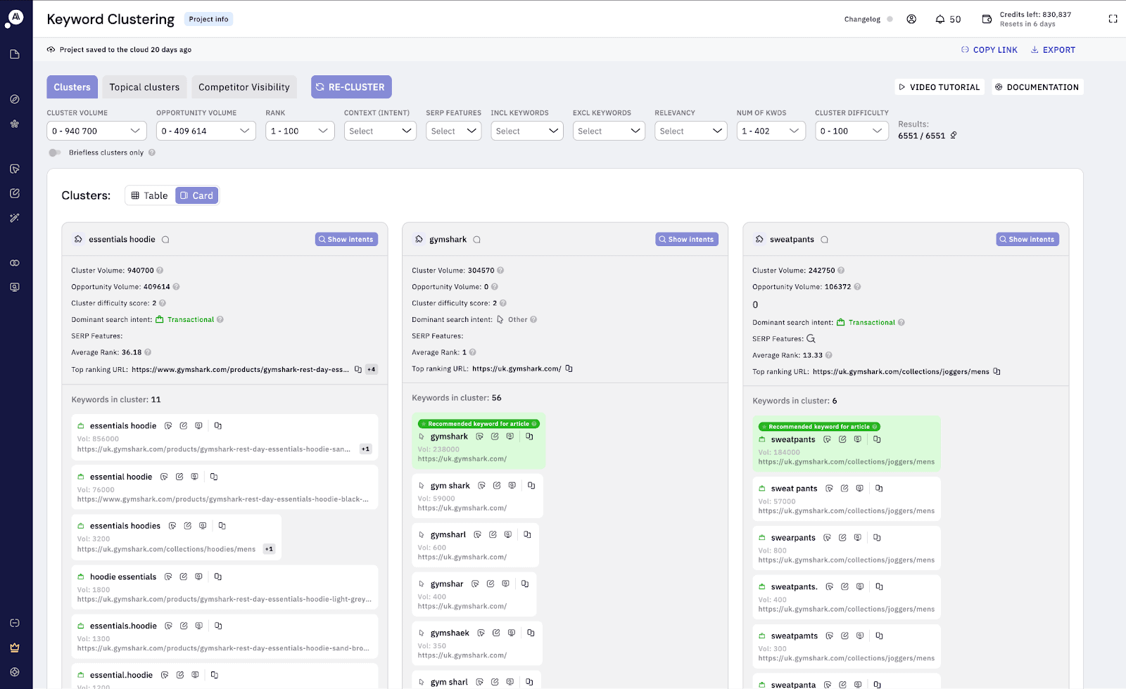Toggle Briefless clusters only switch
Screen dimensions: 1126x689
click(x=55, y=153)
